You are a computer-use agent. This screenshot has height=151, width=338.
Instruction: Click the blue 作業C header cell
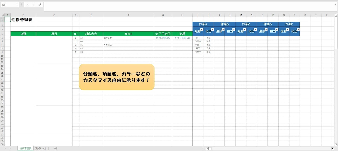coord(246,24)
